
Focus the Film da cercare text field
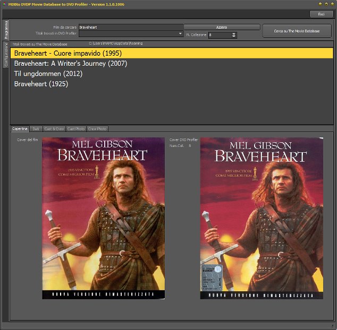point(131,27)
